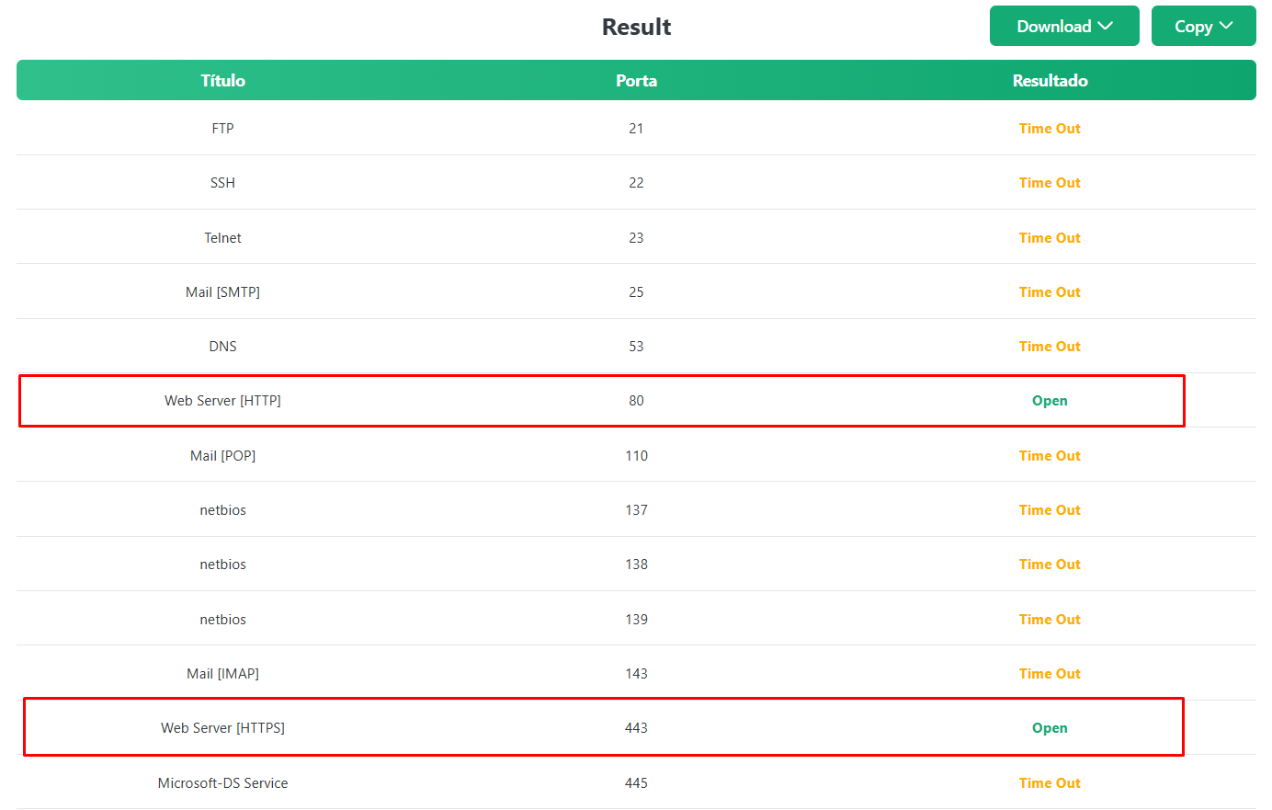The image size is (1272, 810).
Task: Click port number 138
Action: [636, 565]
